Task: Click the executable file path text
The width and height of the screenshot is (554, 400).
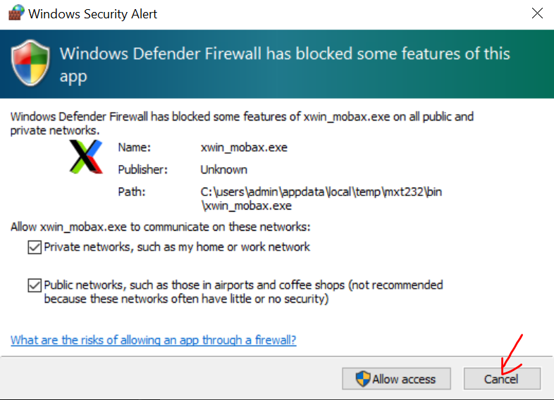Action: [321, 198]
